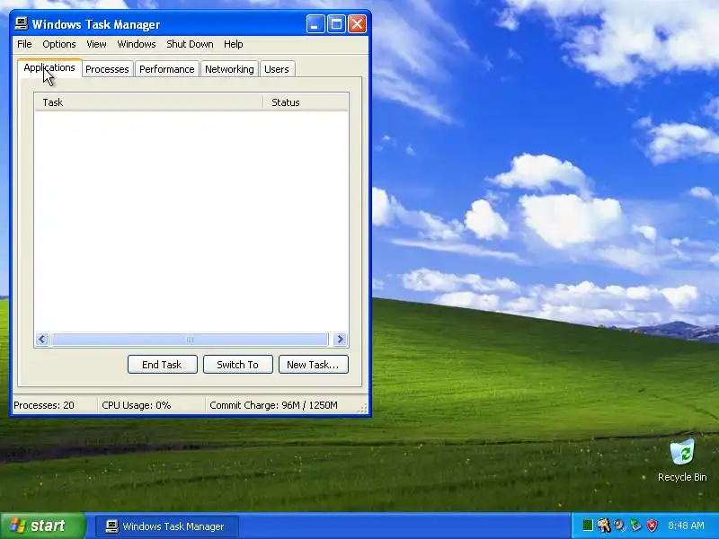
Task: Open Task Manager title bar system icon
Action: point(21,24)
